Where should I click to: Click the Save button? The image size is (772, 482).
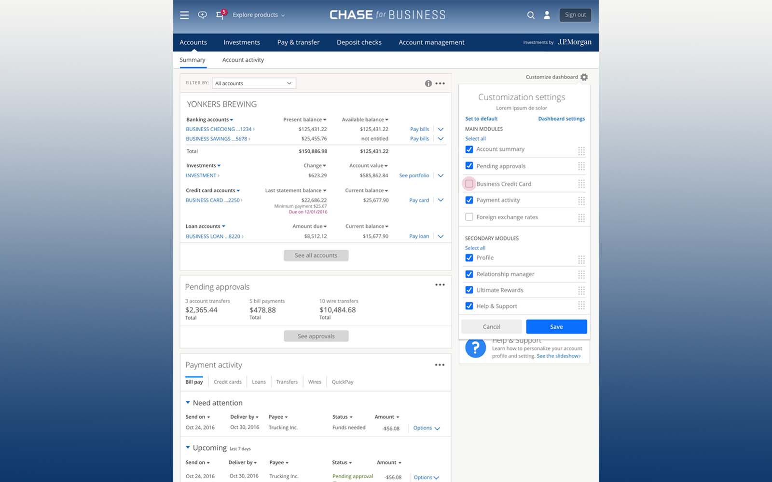pyautogui.click(x=556, y=327)
